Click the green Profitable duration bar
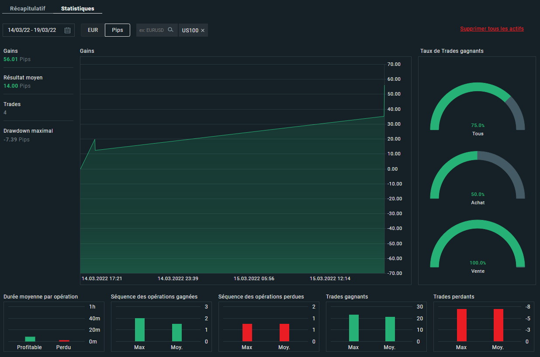Screen dimensions: 540x357 [30, 339]
